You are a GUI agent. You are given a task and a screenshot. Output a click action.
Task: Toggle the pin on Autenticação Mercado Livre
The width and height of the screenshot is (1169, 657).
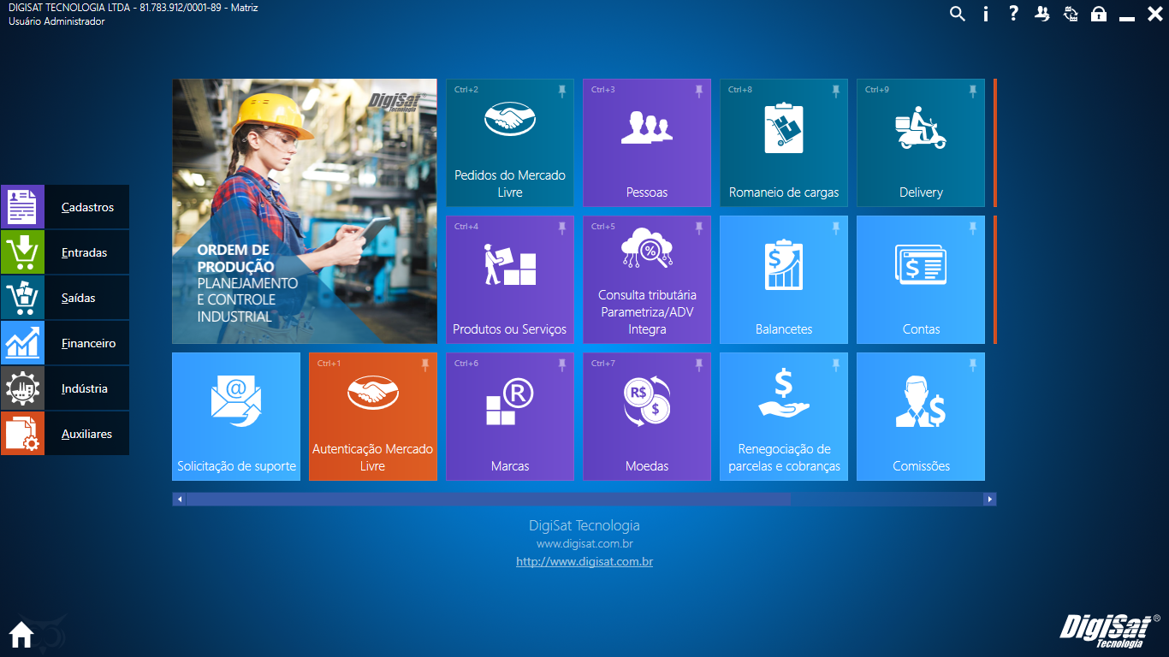click(425, 364)
